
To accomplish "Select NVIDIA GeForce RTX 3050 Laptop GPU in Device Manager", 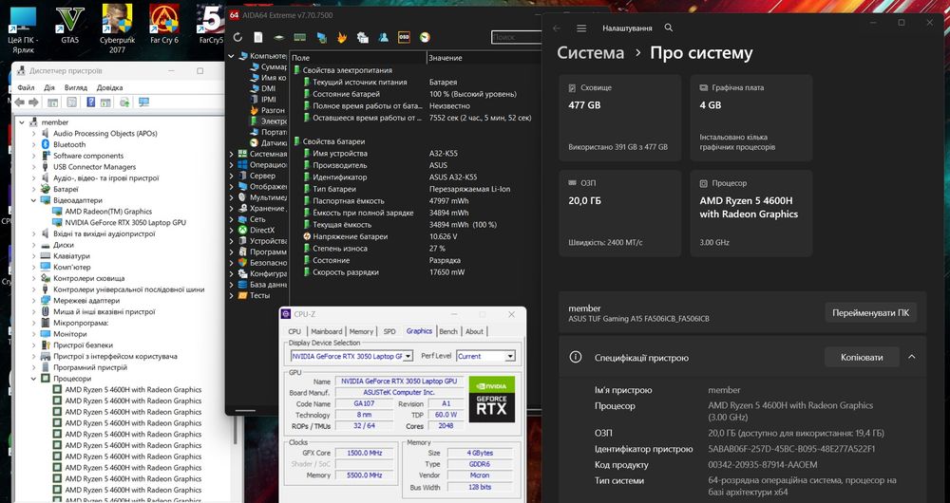I will click(125, 223).
